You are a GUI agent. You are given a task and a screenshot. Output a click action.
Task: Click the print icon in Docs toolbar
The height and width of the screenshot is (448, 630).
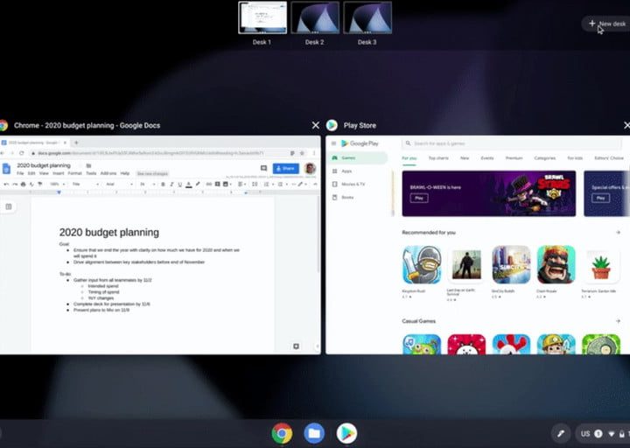click(x=23, y=184)
